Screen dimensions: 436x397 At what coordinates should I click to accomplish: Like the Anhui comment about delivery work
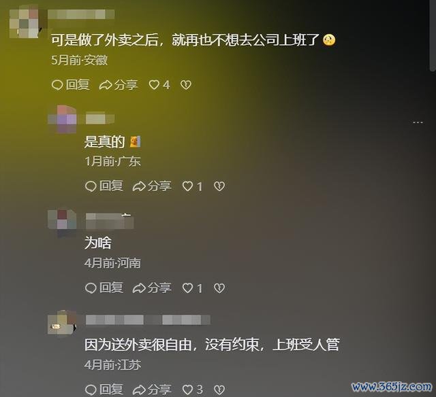click(159, 85)
